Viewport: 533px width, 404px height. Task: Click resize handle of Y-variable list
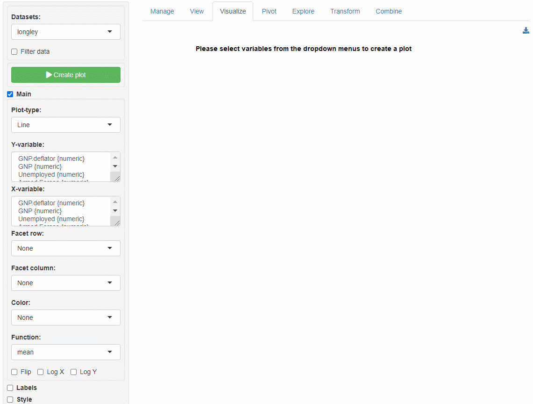[117, 178]
